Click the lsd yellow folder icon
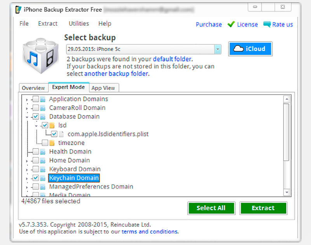Image resolution: width=311 pixels, height=245 pixels. 52,125
